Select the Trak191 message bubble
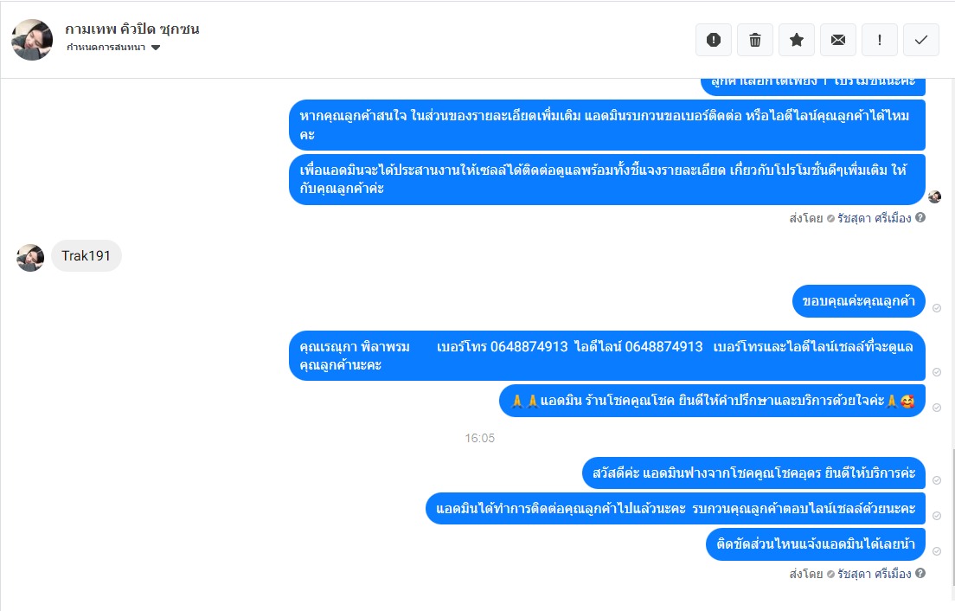The height and width of the screenshot is (611, 955). (86, 256)
